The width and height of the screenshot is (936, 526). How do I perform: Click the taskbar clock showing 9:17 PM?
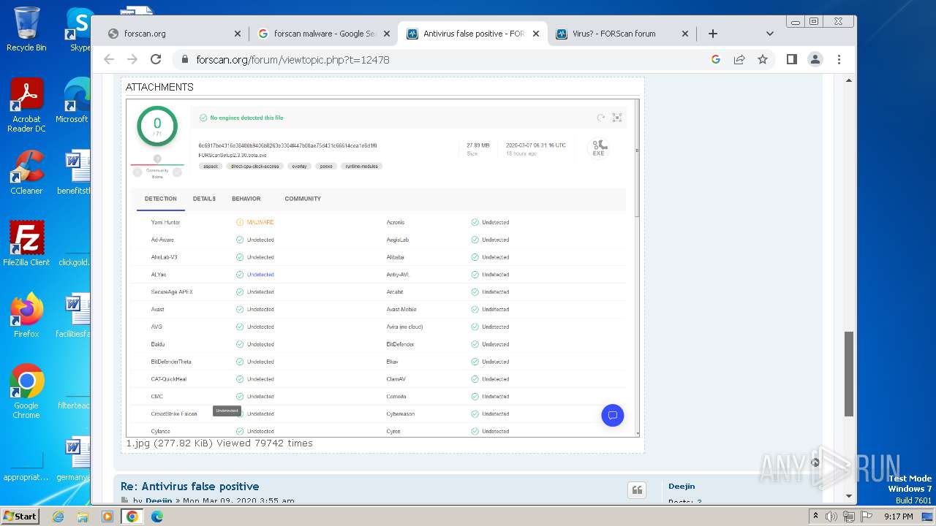[898, 517]
